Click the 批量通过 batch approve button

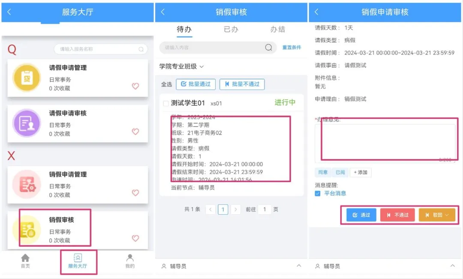(x=195, y=84)
